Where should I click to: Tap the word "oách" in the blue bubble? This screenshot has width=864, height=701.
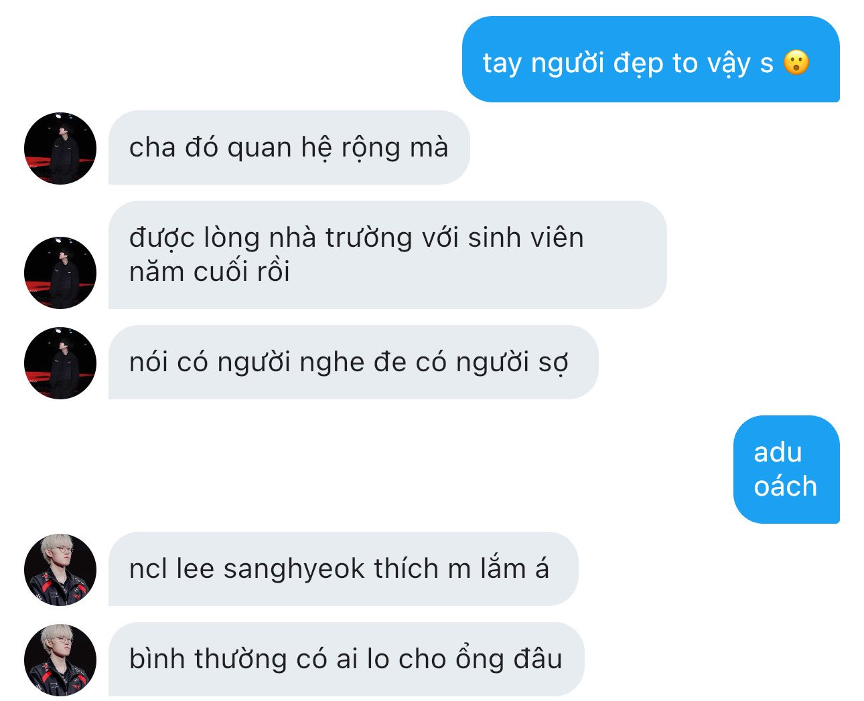click(785, 486)
